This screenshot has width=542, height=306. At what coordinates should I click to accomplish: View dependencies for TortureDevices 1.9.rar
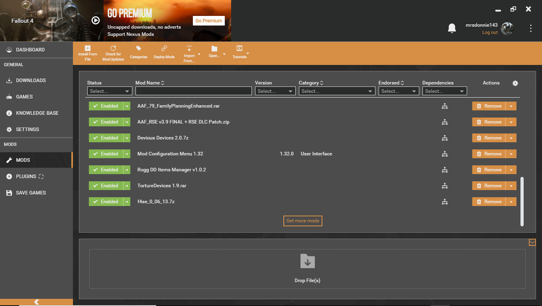(x=445, y=186)
